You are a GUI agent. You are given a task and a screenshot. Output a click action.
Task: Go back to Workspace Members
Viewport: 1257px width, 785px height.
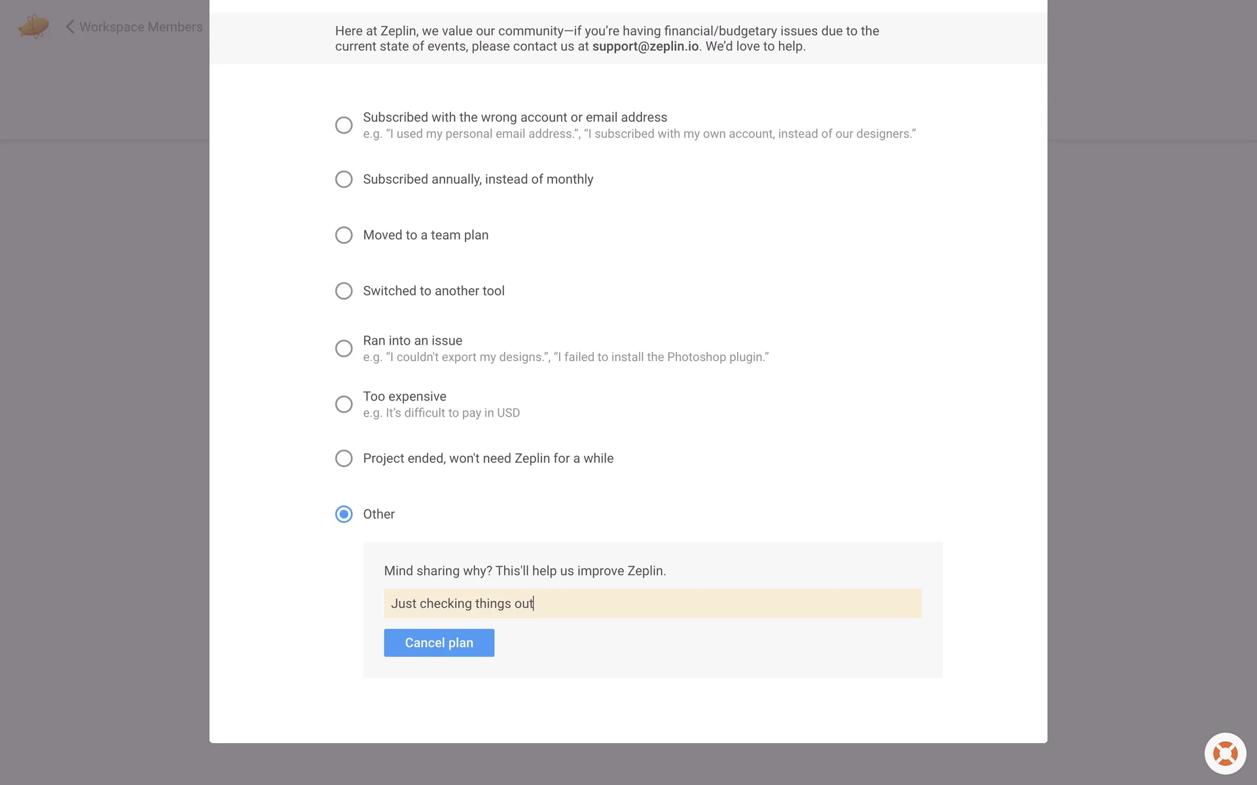coord(141,27)
